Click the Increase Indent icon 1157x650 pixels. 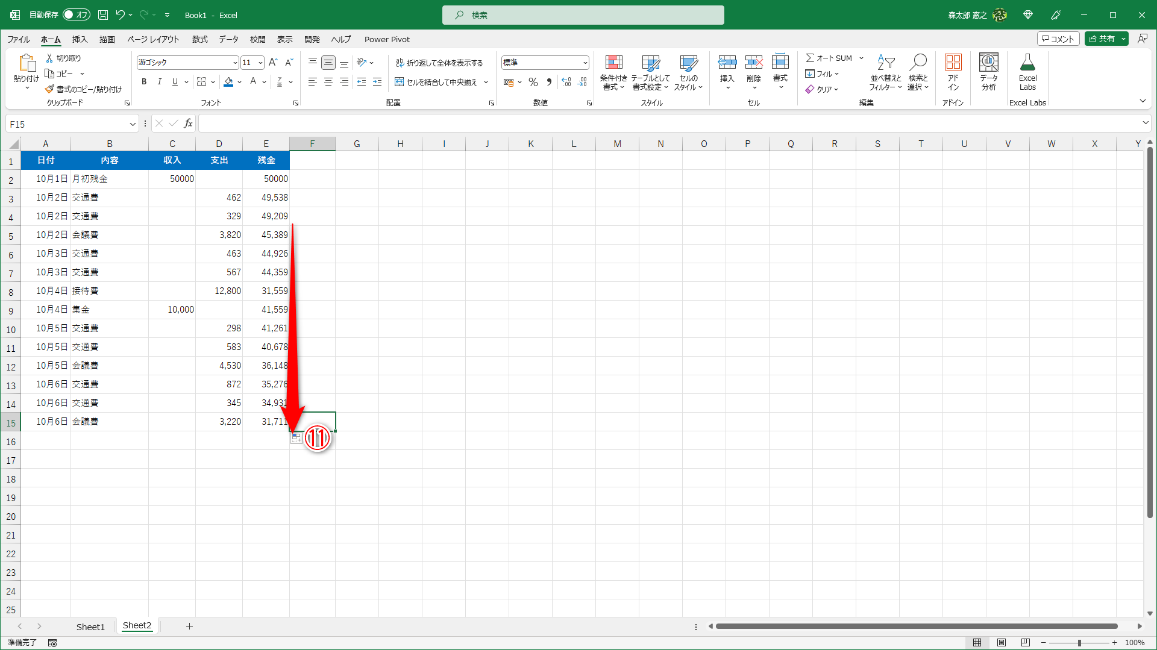[x=377, y=82]
